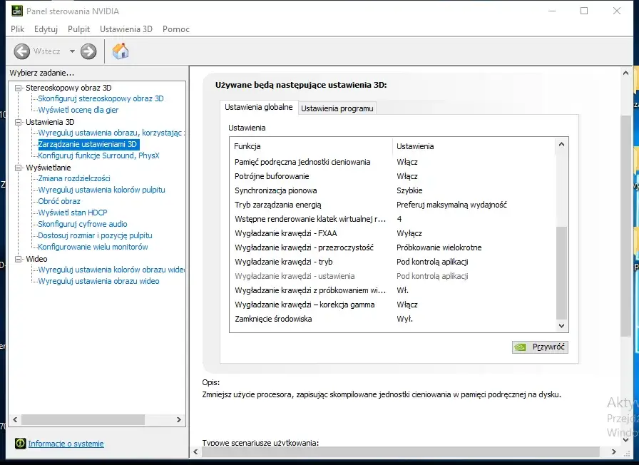Open Skonfiguruj cyfrowe audio
This screenshot has height=465, width=639.
point(83,224)
